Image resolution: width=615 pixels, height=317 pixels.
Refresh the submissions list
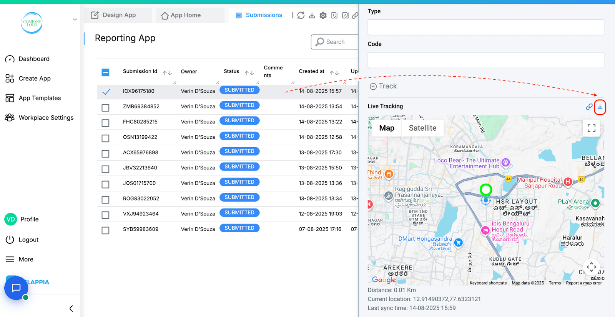(x=301, y=15)
